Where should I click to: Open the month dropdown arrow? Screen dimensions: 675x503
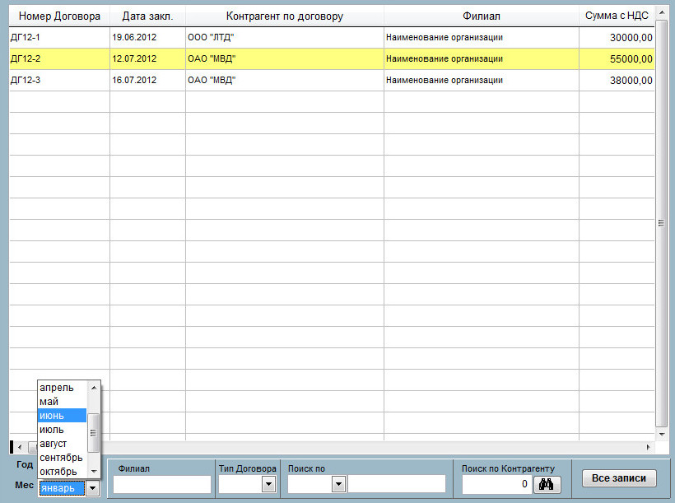[92, 488]
